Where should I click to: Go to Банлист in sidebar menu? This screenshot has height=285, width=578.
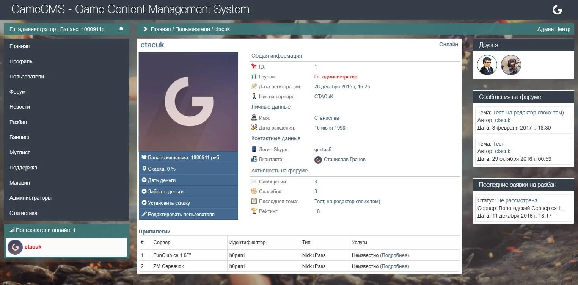click(x=20, y=137)
